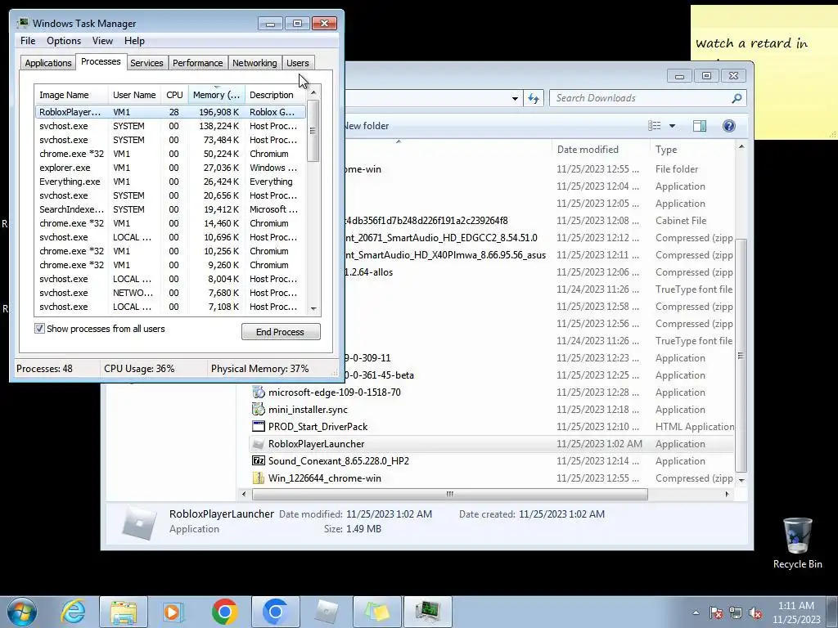The image size is (838, 628).
Task: Select Task Manager taskbar button
Action: click(x=427, y=612)
